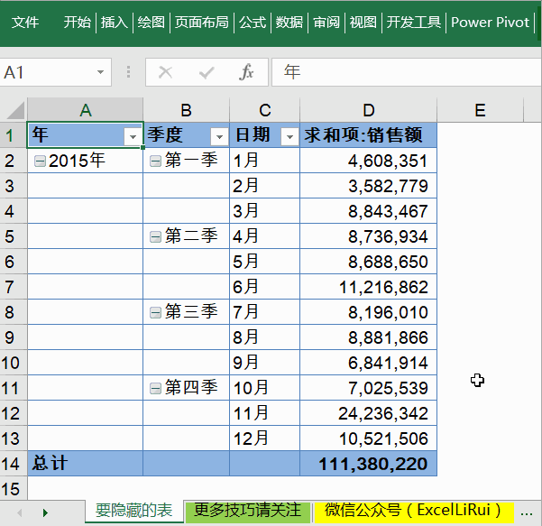
Task: Switch to the 数据 ribbon tab
Action: tap(289, 23)
